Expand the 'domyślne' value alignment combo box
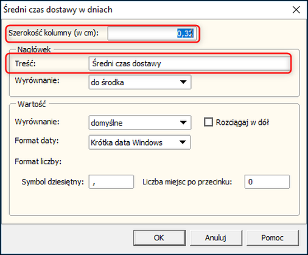This screenshot has width=308, height=255. click(140, 122)
